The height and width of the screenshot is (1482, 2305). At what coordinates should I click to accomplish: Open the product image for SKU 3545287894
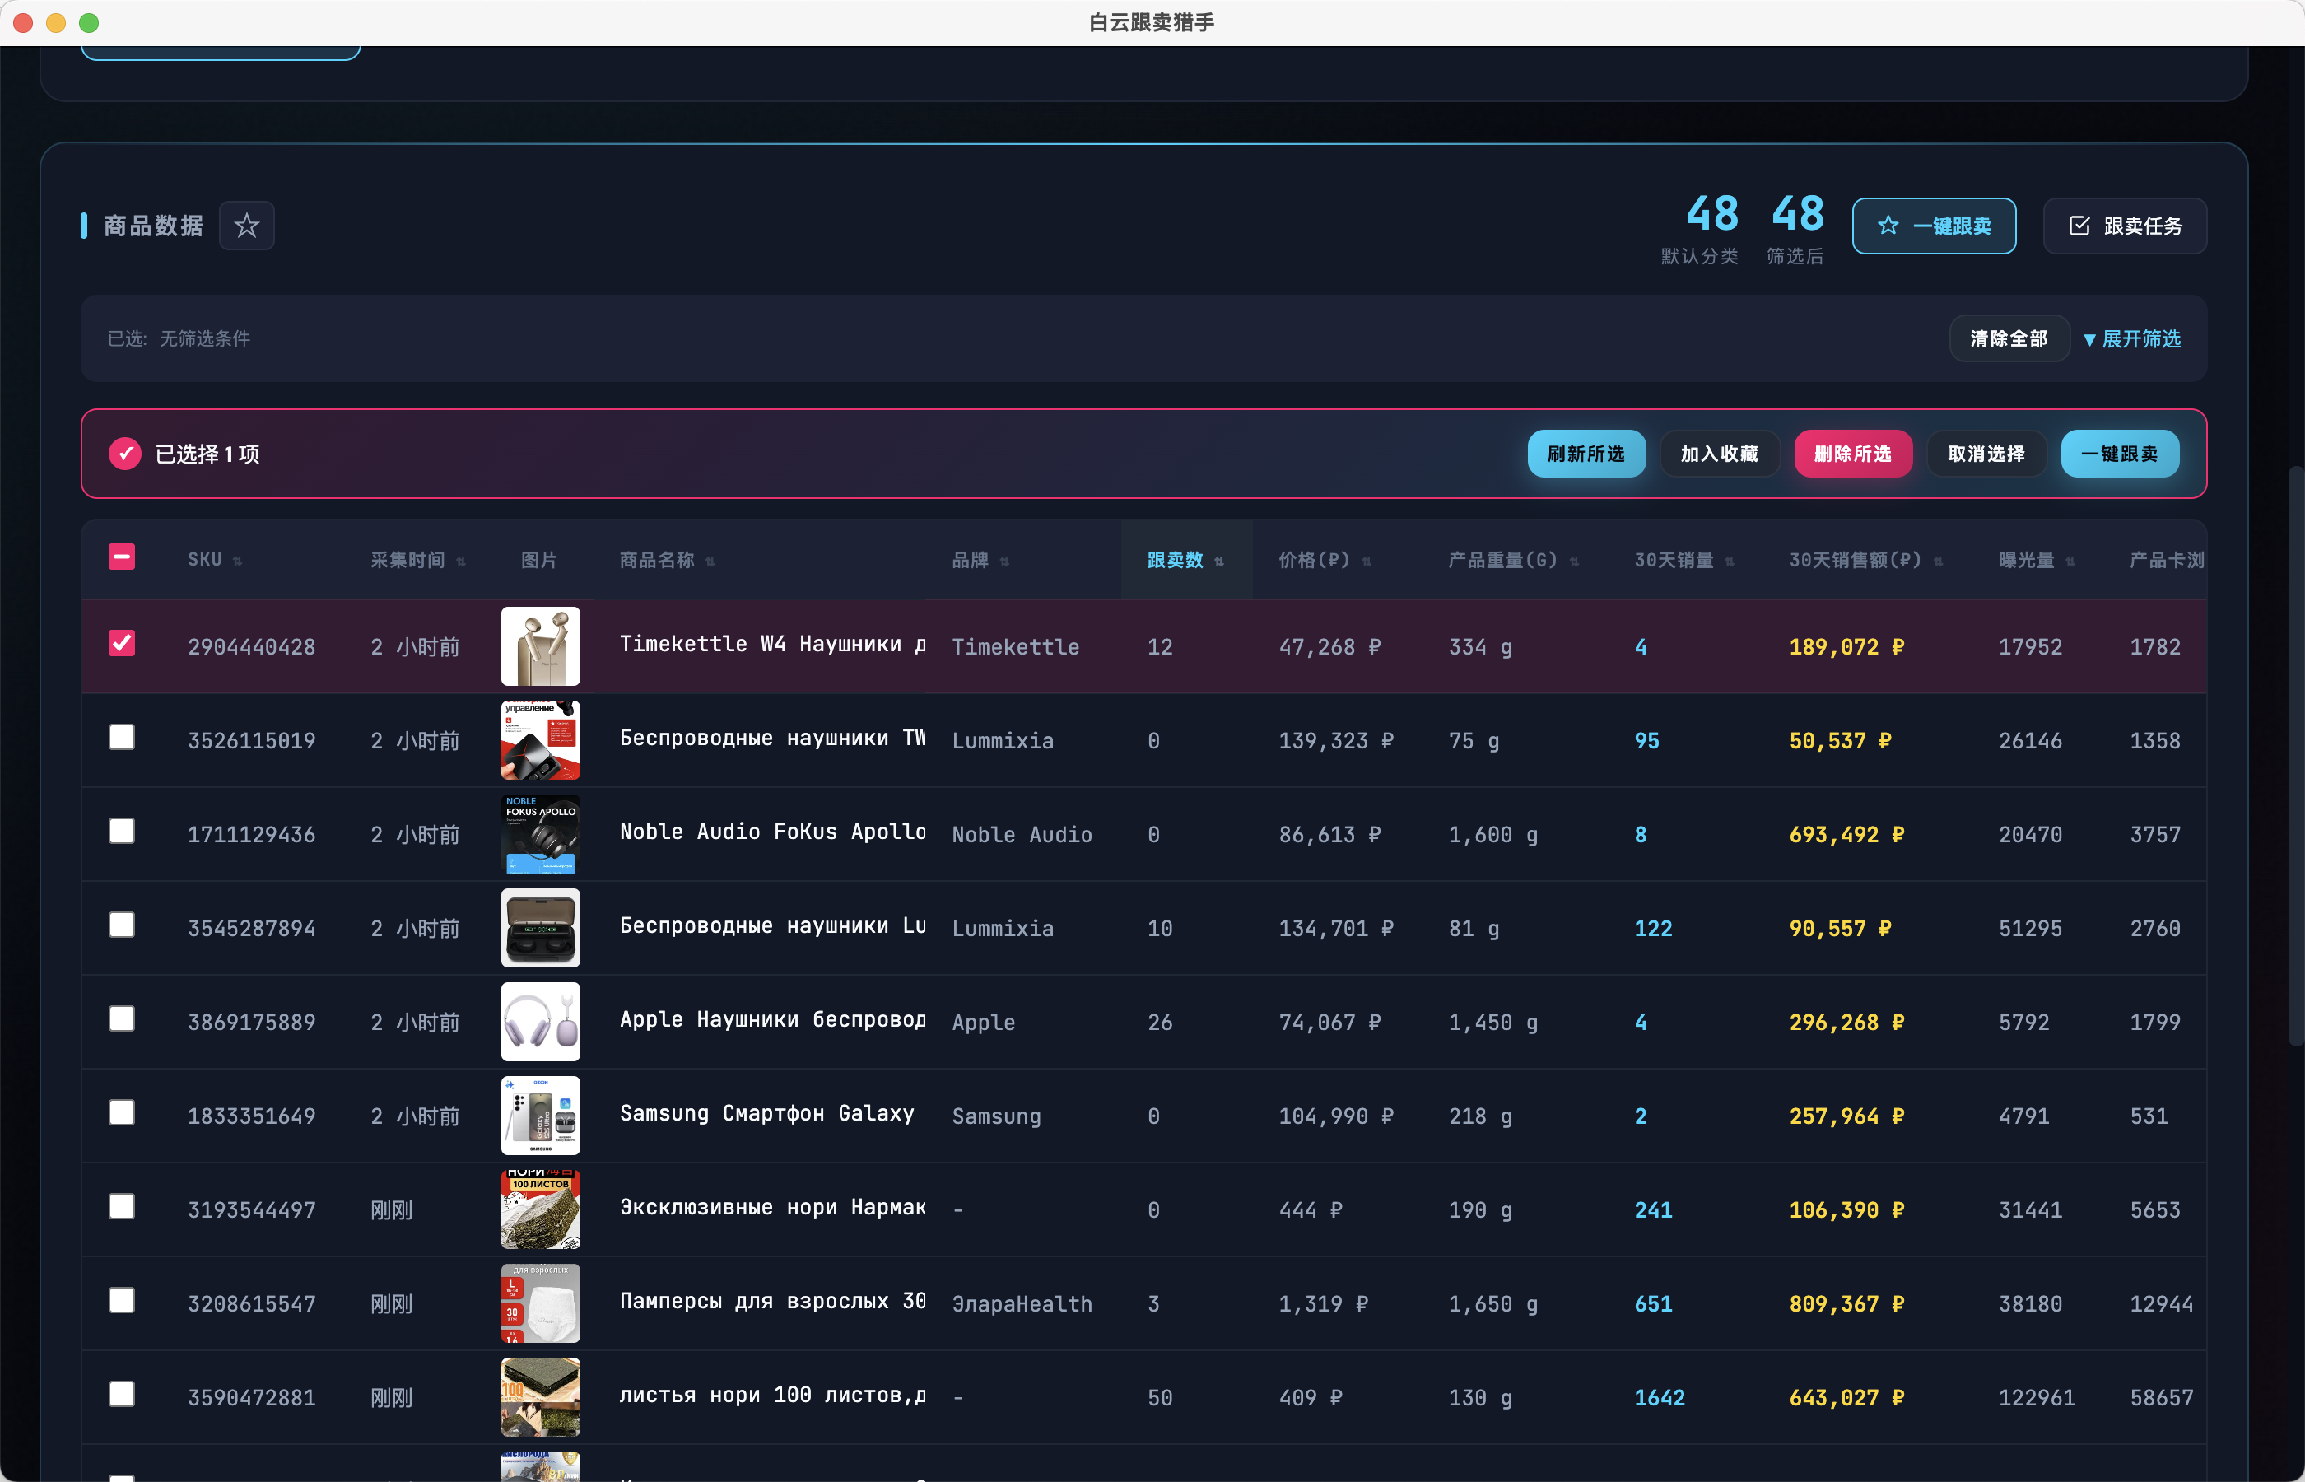(541, 928)
